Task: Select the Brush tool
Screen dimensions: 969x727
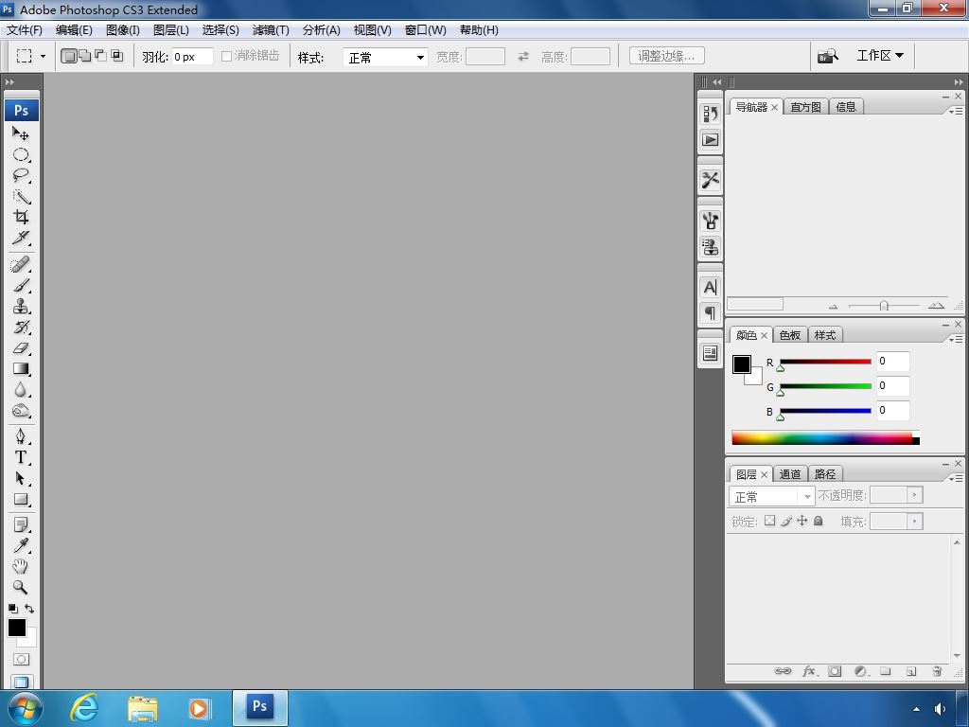Action: (21, 286)
